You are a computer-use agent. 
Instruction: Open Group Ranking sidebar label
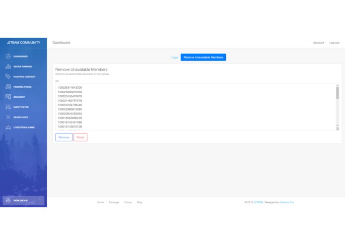[x=23, y=66]
